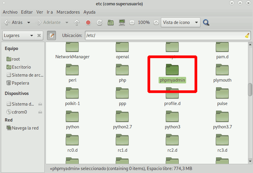Open the search with the magnifier icon
Image resolution: width=253 pixels, height=173 pixels.
(x=206, y=22)
